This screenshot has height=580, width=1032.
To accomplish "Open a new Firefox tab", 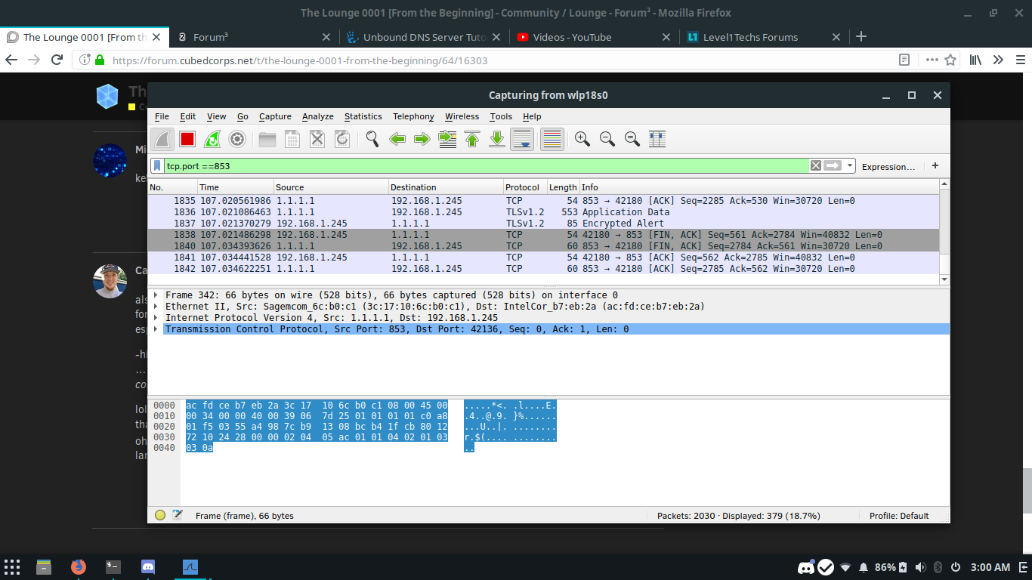I will [861, 37].
